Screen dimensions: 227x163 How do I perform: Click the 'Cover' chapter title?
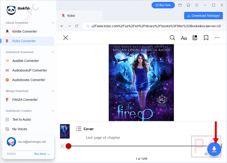(x=89, y=129)
